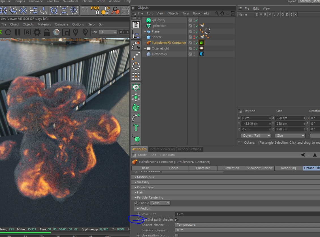
Task: Click the MoGraph Text icon in sidebar
Action: pos(136,128)
